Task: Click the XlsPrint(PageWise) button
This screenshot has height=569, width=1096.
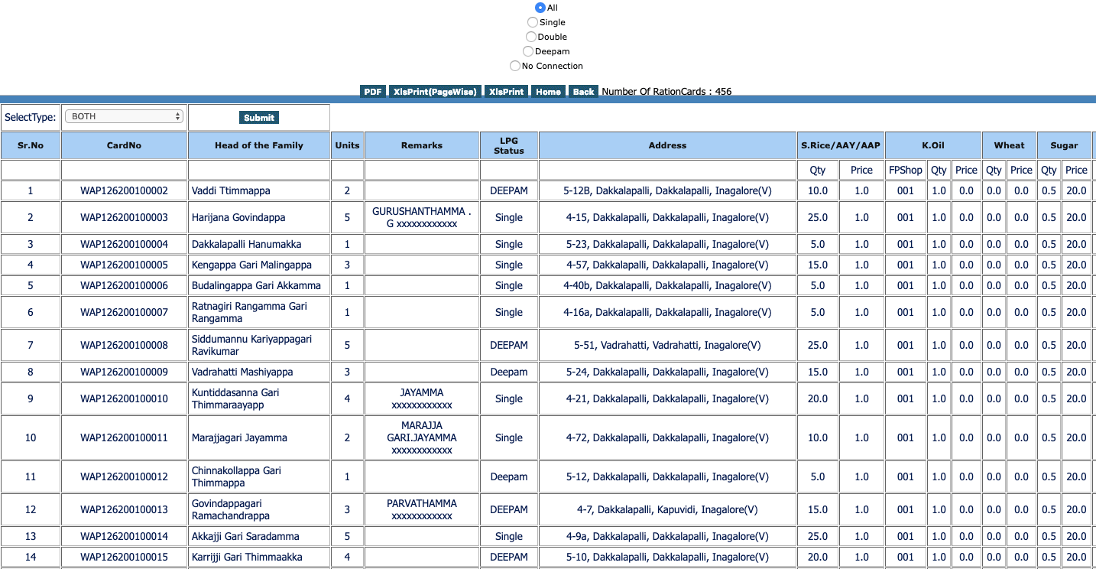Action: coord(435,92)
